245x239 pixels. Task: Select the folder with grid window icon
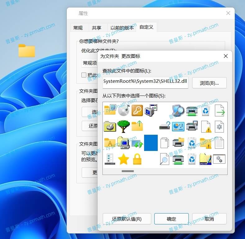point(110,110)
